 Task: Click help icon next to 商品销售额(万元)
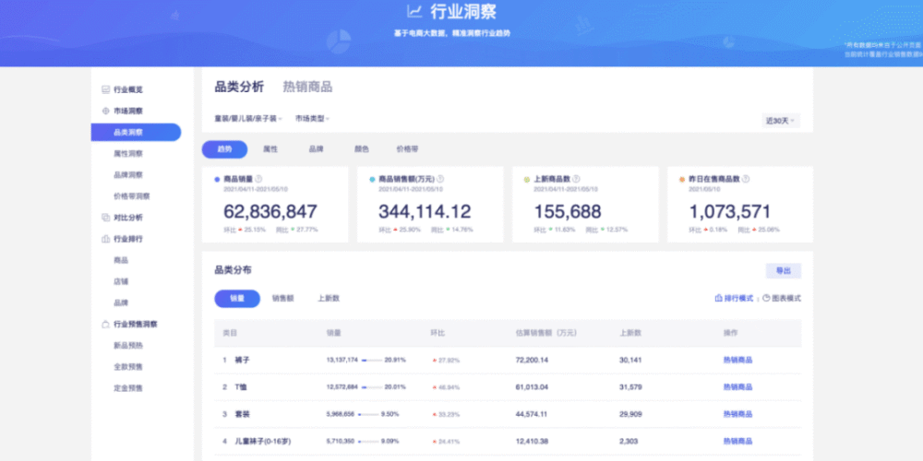coord(440,179)
